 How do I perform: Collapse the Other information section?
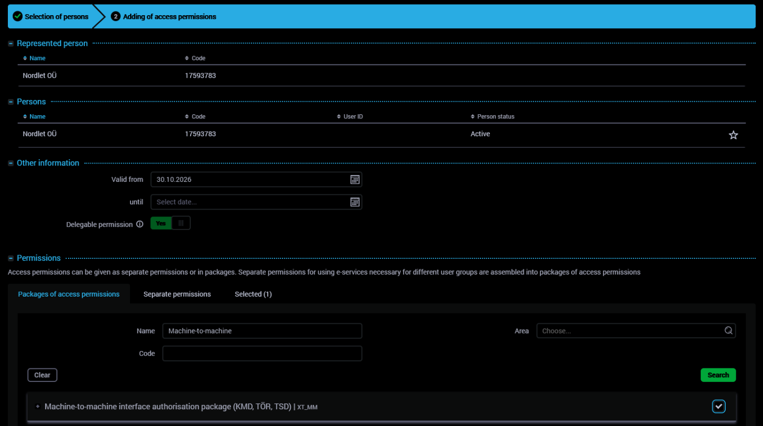10,163
